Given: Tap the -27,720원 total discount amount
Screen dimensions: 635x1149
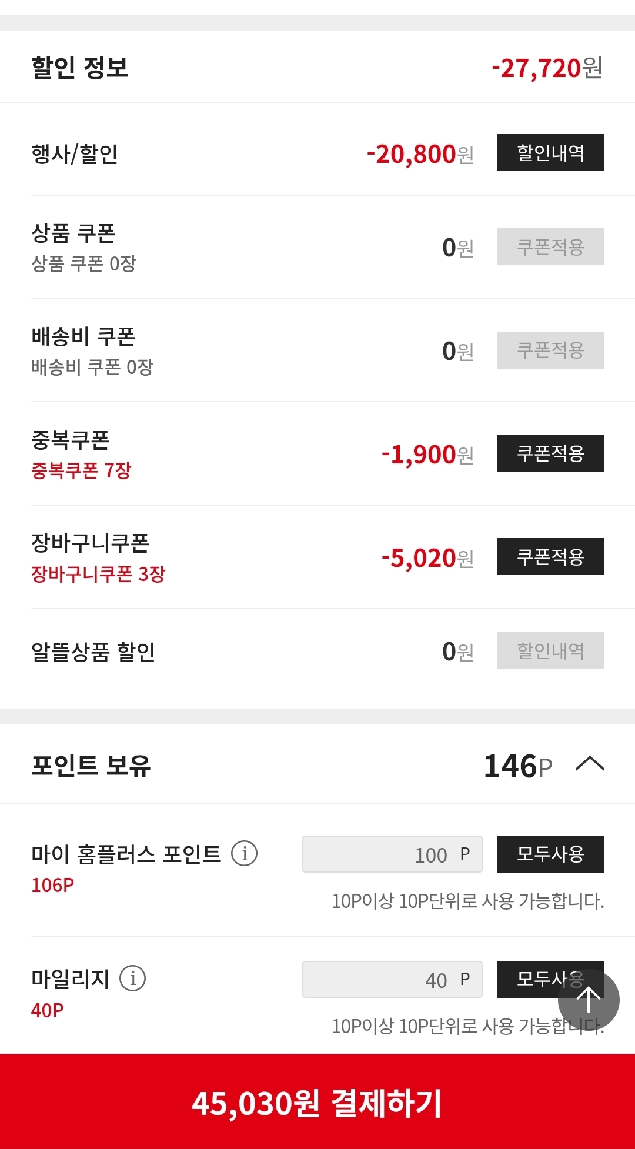Looking at the screenshot, I should [547, 68].
